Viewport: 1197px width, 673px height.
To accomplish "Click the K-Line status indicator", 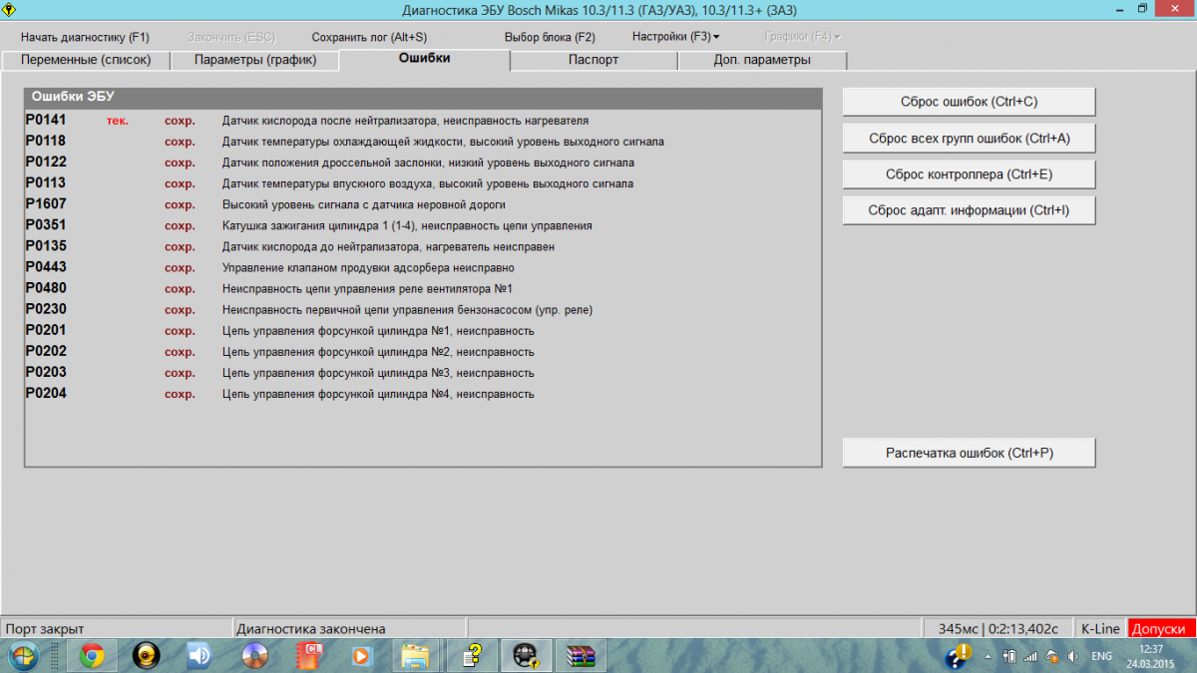I will point(1101,629).
